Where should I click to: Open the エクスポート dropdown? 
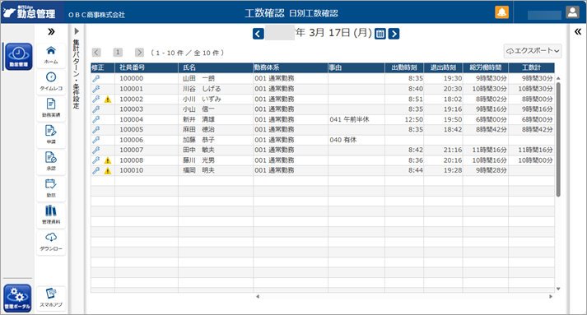click(533, 51)
